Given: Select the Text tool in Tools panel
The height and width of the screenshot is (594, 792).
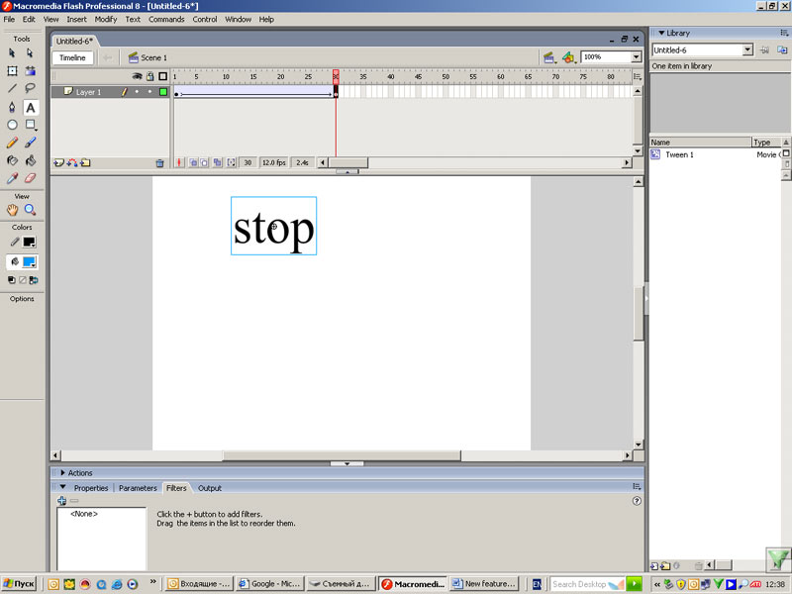Looking at the screenshot, I should (30, 107).
